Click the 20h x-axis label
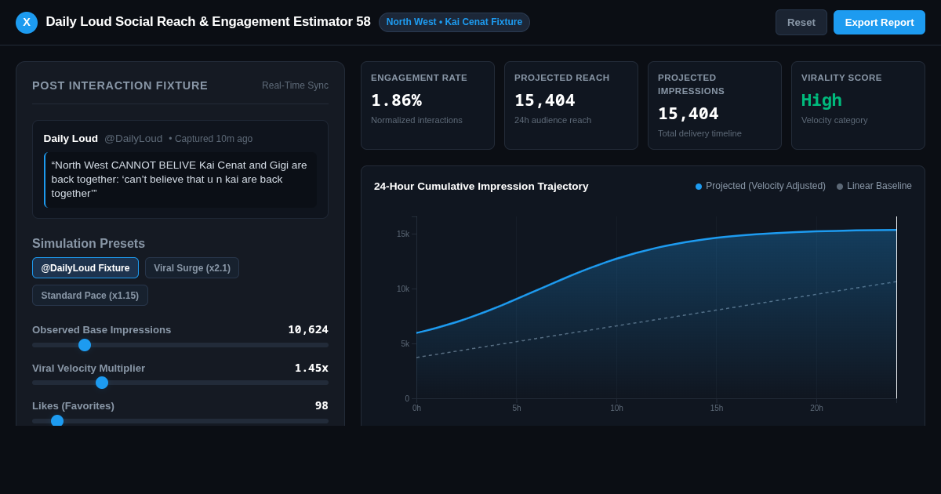The width and height of the screenshot is (941, 494). pyautogui.click(x=816, y=408)
